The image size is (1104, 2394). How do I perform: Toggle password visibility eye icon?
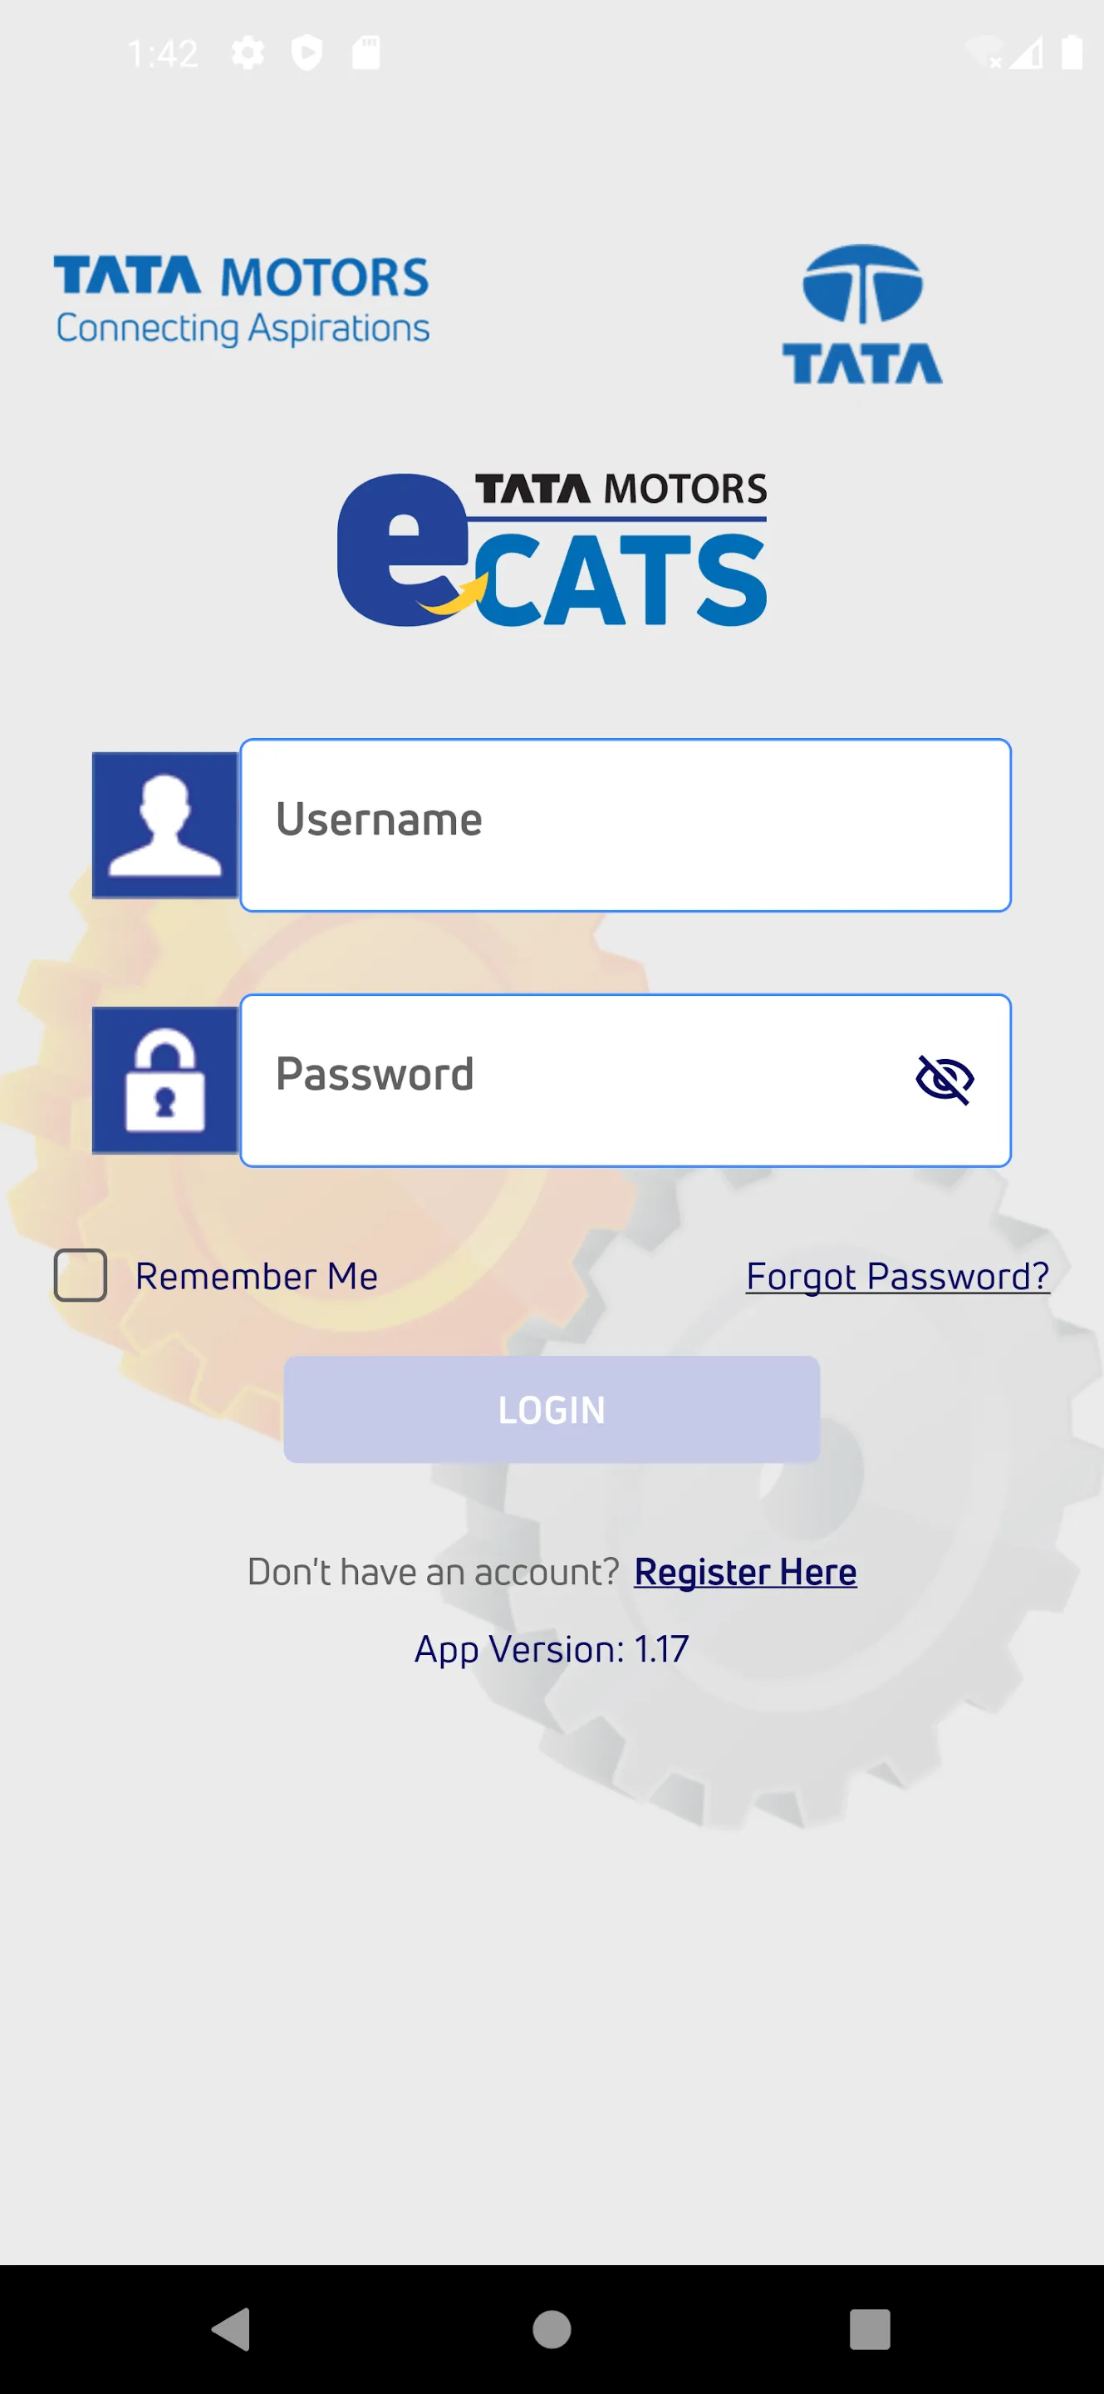pyautogui.click(x=945, y=1080)
